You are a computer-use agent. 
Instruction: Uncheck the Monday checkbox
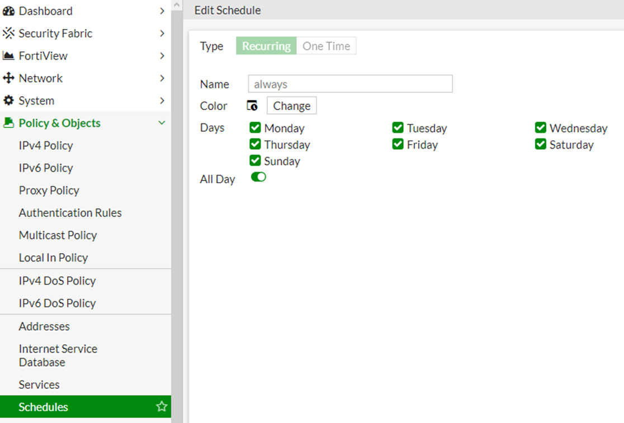pyautogui.click(x=256, y=128)
